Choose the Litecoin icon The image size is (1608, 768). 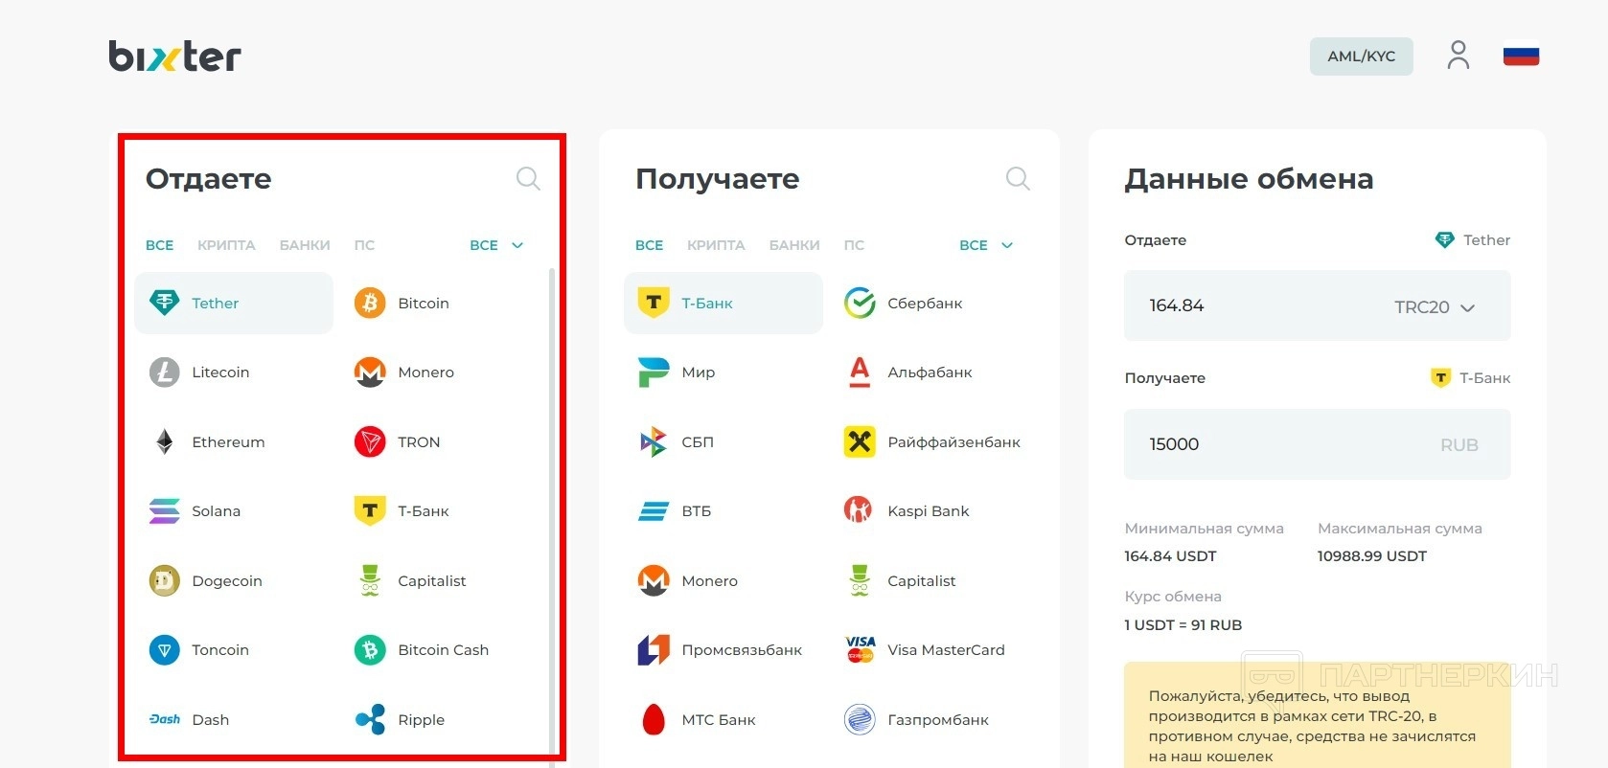point(165,373)
